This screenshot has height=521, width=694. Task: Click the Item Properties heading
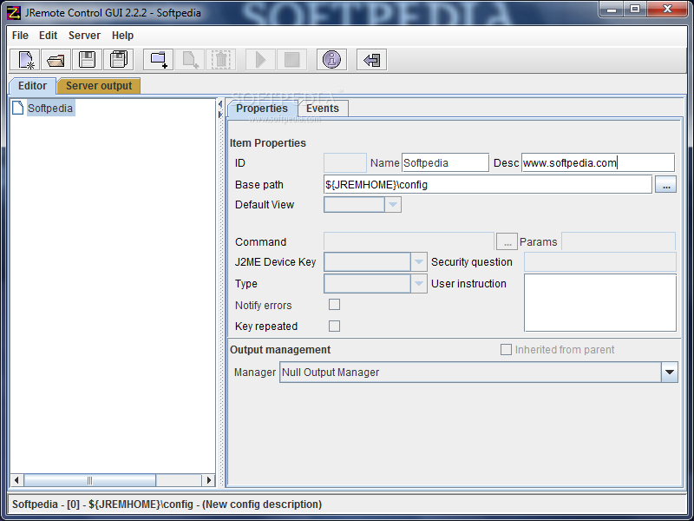pyautogui.click(x=268, y=143)
